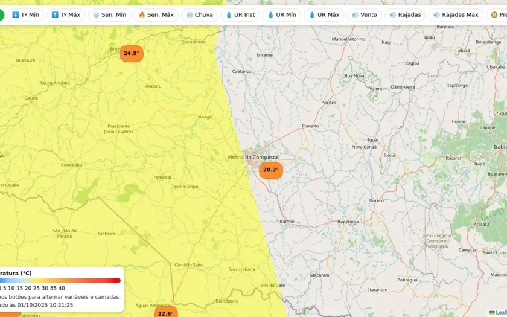The image size is (507, 317).
Task: Display the Vento wind layer
Action: point(364,15)
